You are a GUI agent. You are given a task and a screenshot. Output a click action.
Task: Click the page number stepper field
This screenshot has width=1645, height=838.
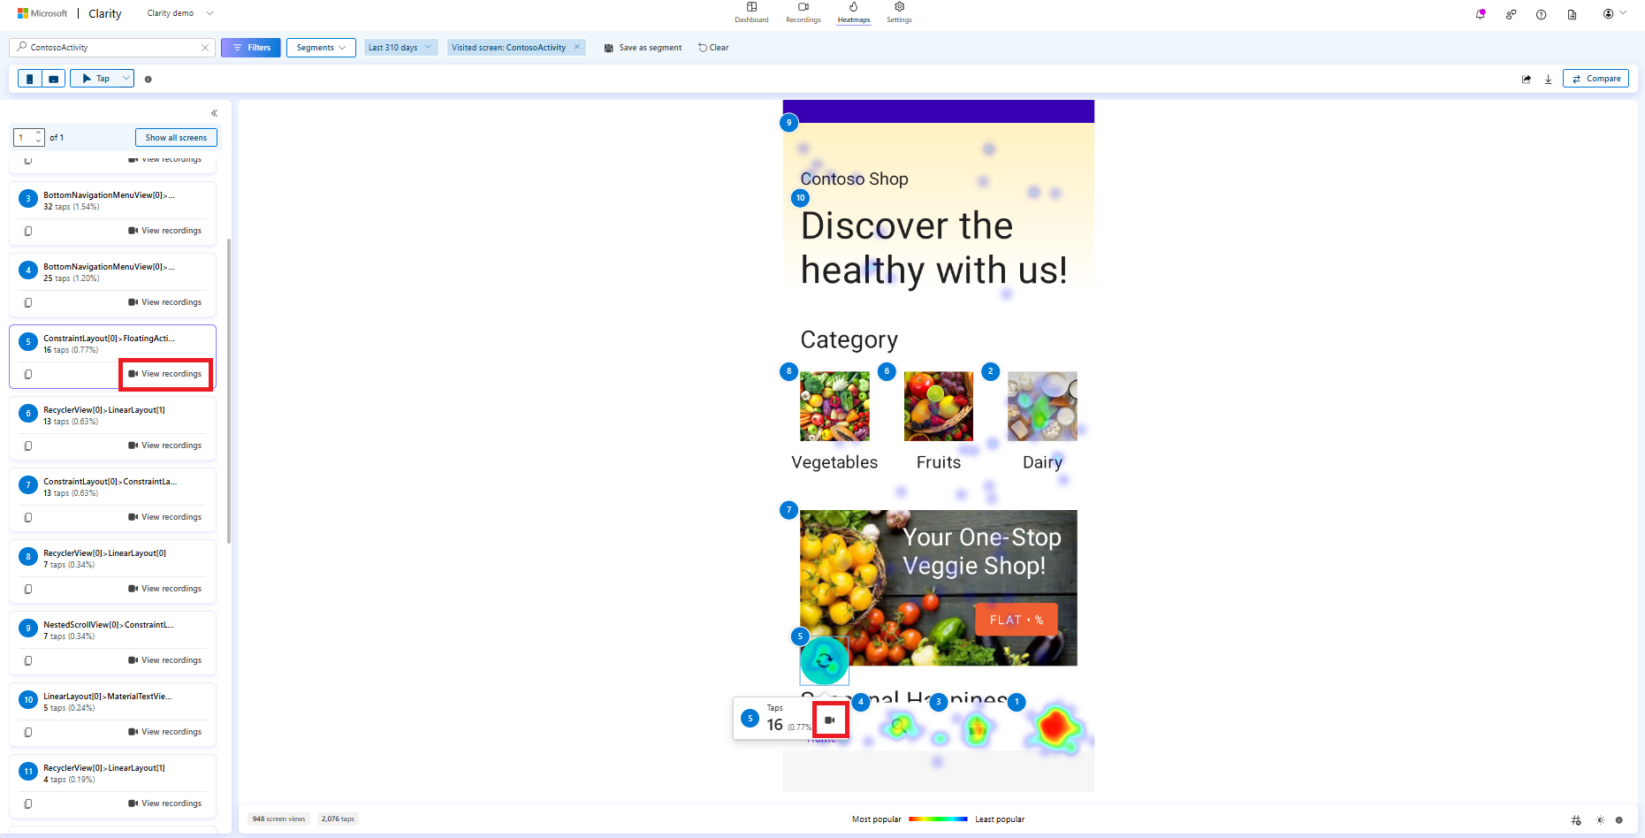[x=28, y=137]
